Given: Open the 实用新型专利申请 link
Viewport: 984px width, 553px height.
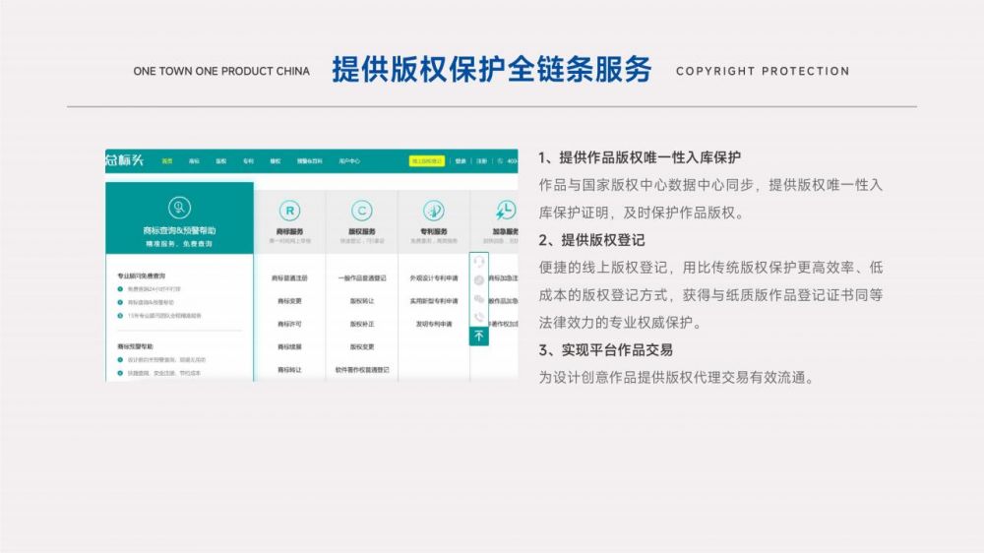Looking at the screenshot, I should pos(434,301).
